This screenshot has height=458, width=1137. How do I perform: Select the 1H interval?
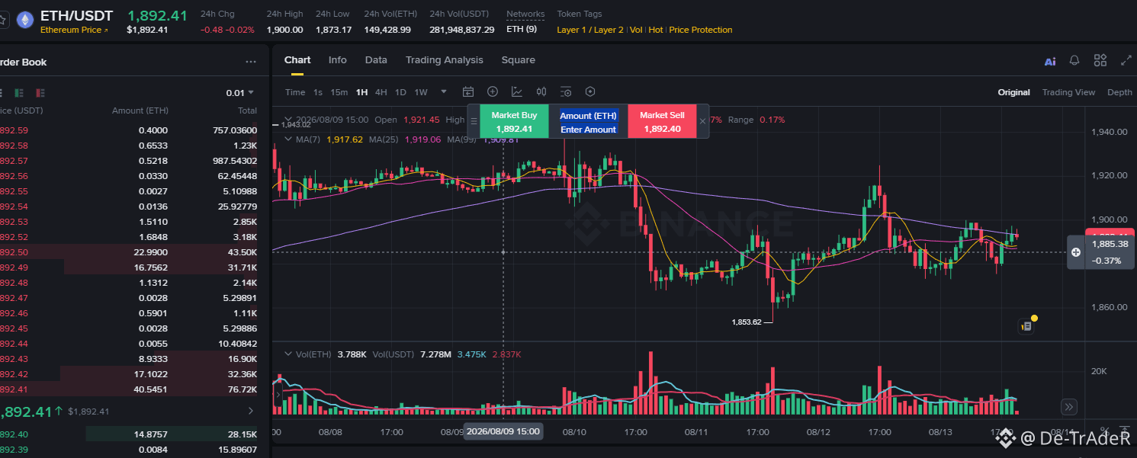coord(361,92)
